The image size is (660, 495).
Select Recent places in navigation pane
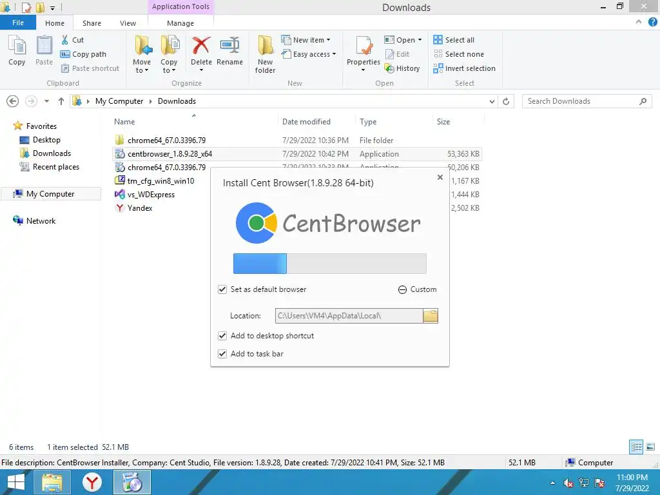pos(50,167)
